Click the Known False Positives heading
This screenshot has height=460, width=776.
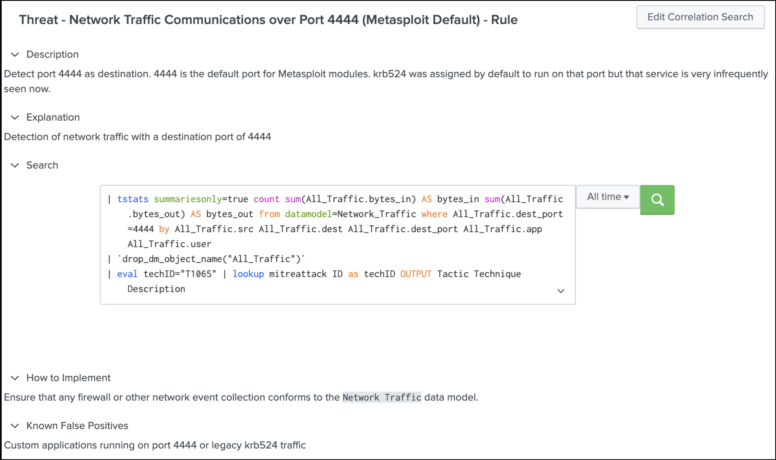coord(77,426)
